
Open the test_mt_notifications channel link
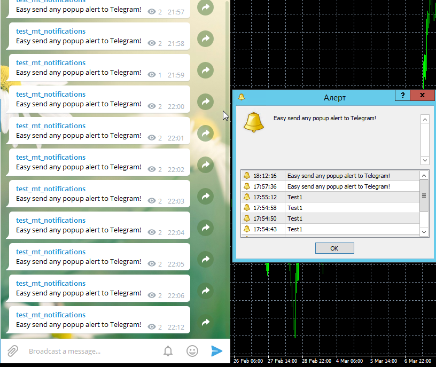click(x=50, y=31)
